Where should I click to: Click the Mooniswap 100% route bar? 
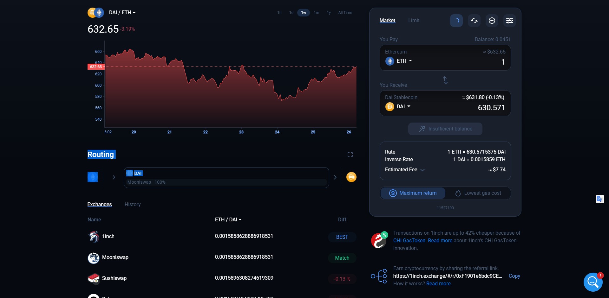(x=226, y=182)
